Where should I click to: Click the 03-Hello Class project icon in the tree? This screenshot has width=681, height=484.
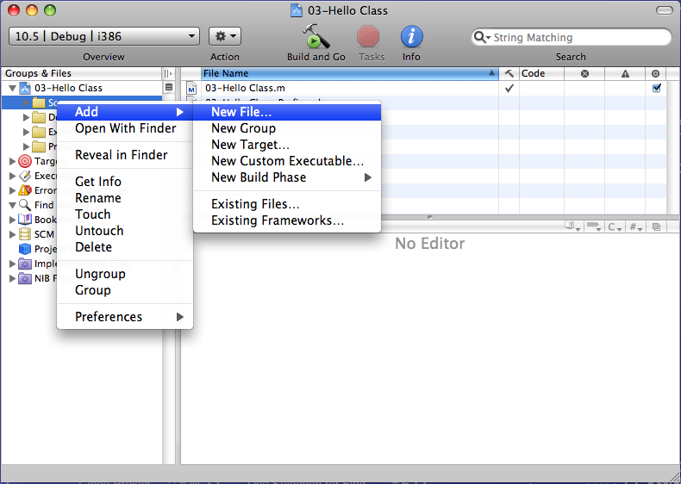25,88
